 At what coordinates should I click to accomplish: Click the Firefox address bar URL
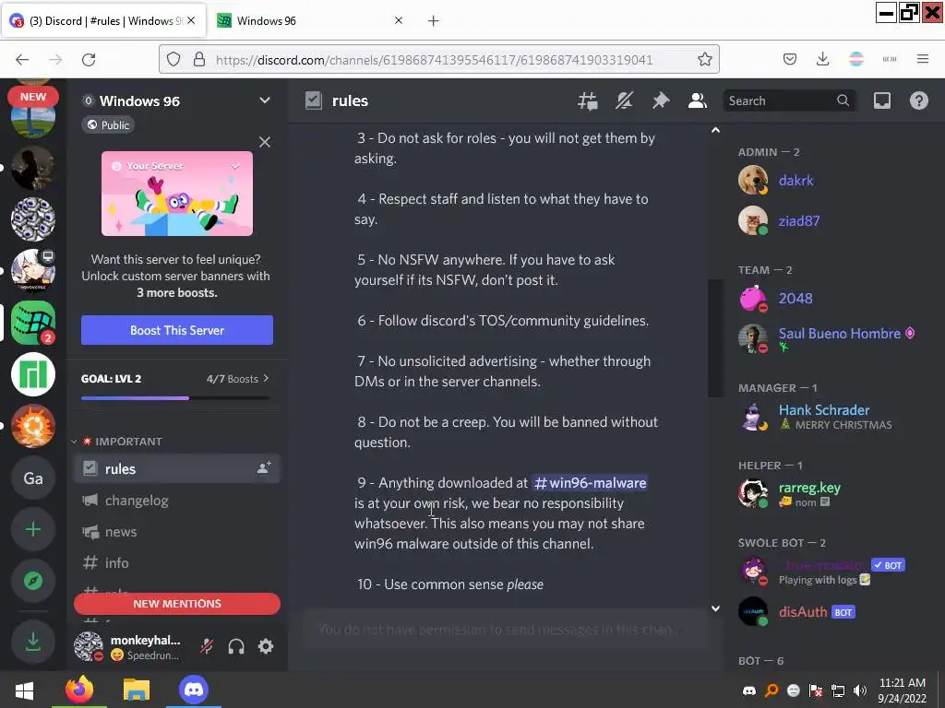(434, 60)
